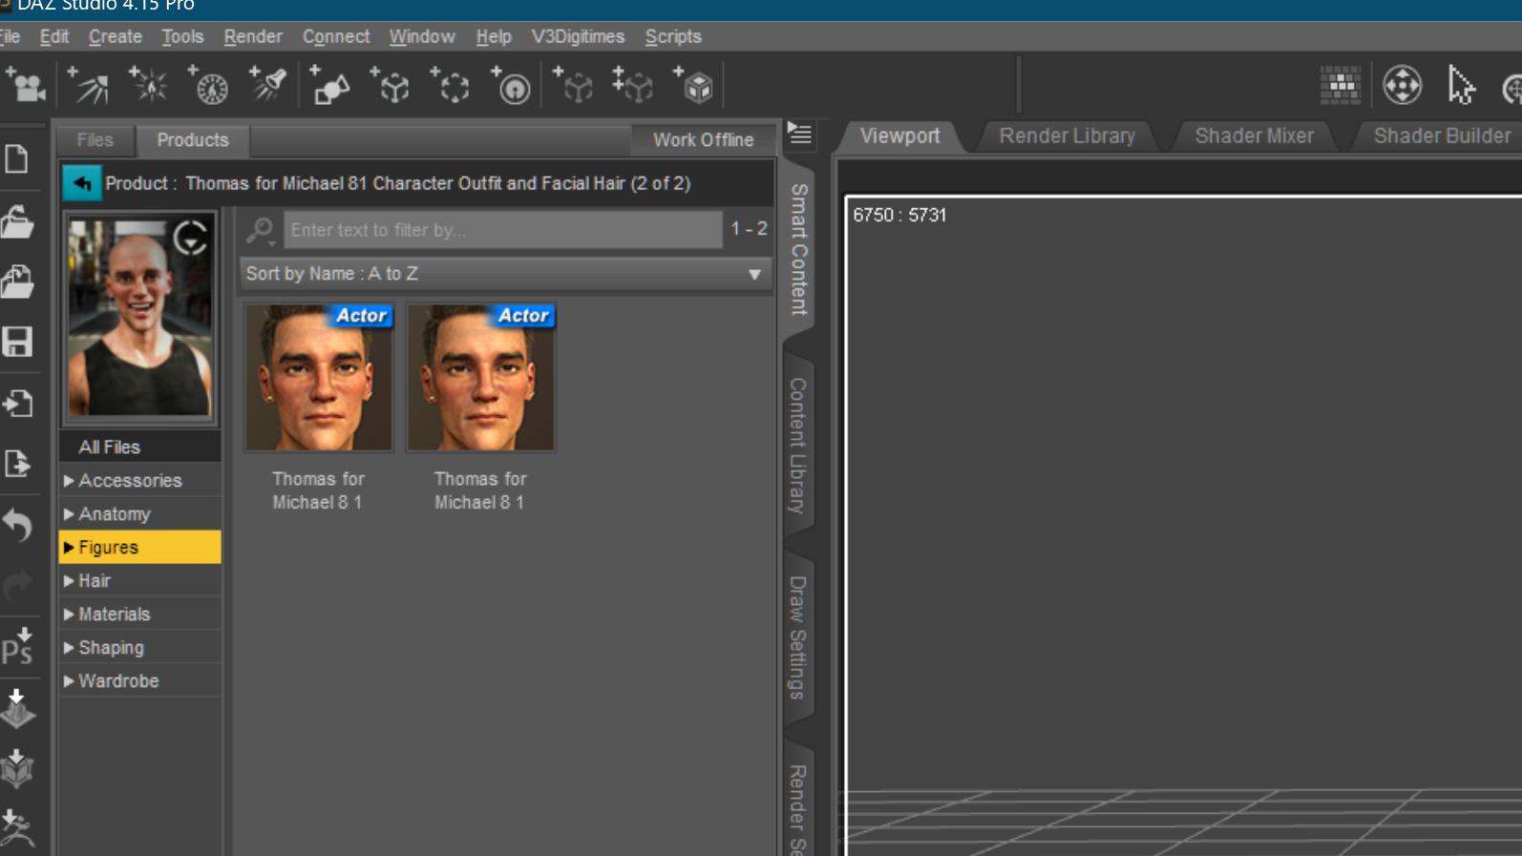Expand the Wardrobe category
The image size is (1522, 856).
click(69, 681)
